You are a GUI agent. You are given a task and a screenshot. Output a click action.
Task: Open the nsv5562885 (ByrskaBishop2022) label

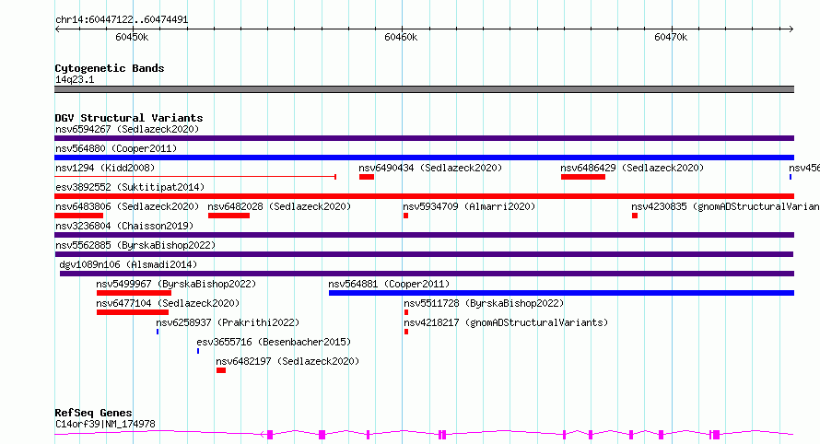coord(135,245)
